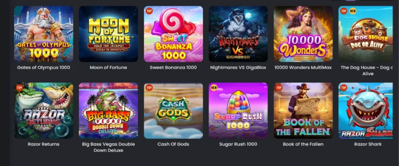Click the 'Sweet Bonanza 1000' title label
The height and width of the screenshot is (166, 399).
[173, 67]
